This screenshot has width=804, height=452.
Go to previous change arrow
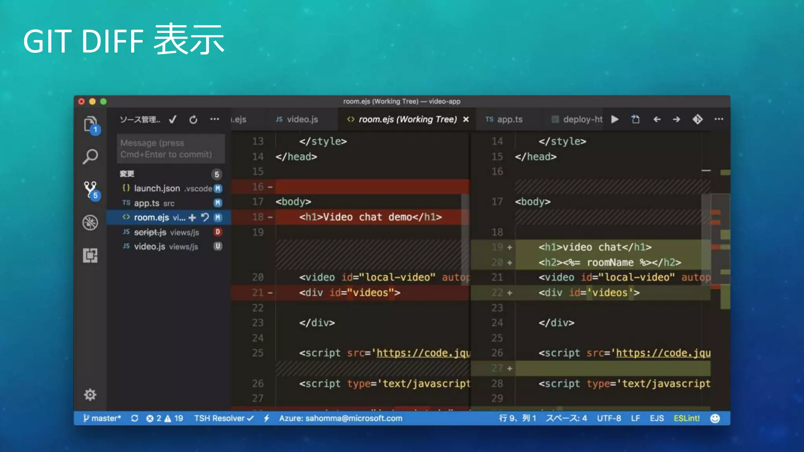click(x=657, y=119)
